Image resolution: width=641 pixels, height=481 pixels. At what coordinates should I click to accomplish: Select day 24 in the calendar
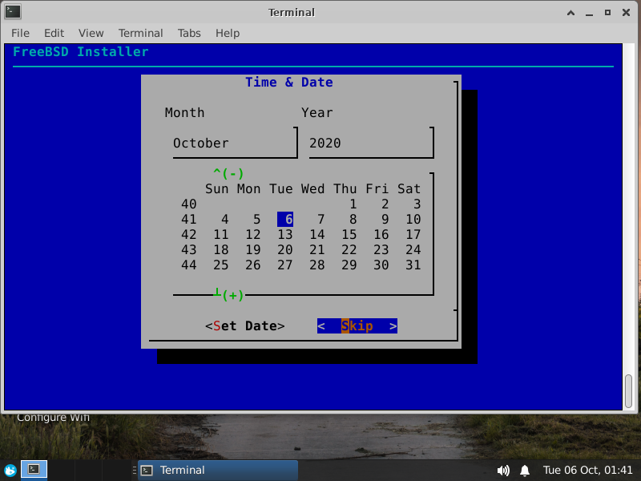[x=413, y=249]
